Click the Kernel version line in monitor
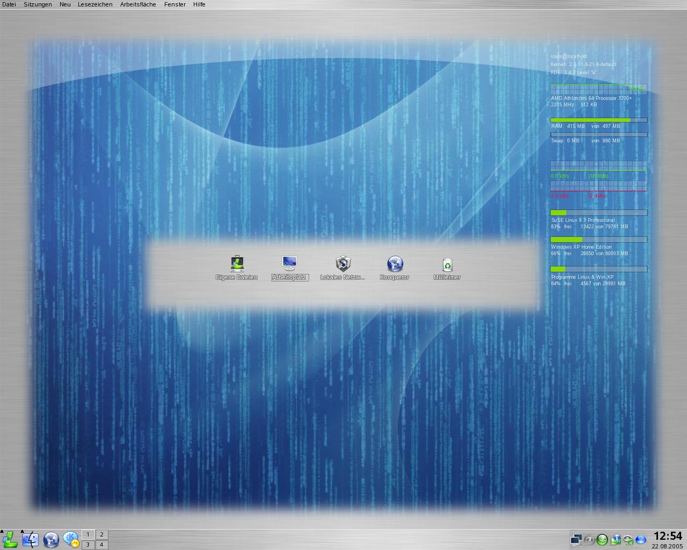This screenshot has height=550, width=687. (583, 64)
